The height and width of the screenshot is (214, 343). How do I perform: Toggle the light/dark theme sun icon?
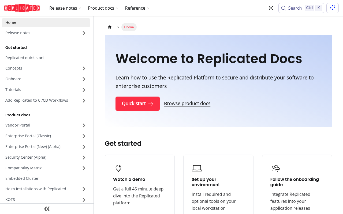click(x=271, y=8)
